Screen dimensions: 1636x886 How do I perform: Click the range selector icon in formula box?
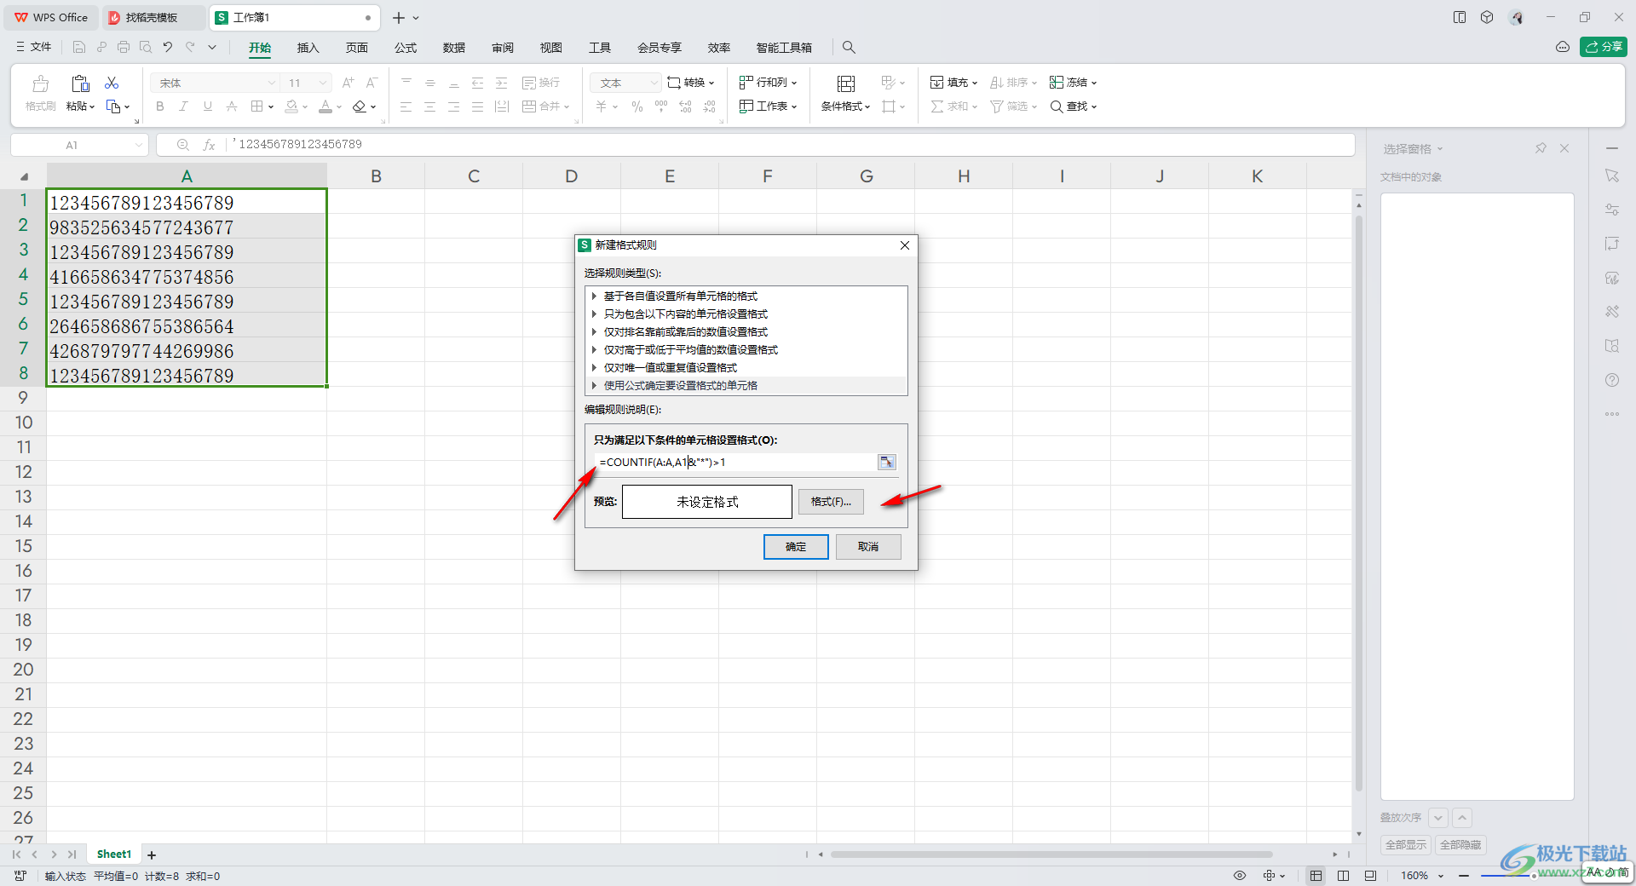coord(887,462)
